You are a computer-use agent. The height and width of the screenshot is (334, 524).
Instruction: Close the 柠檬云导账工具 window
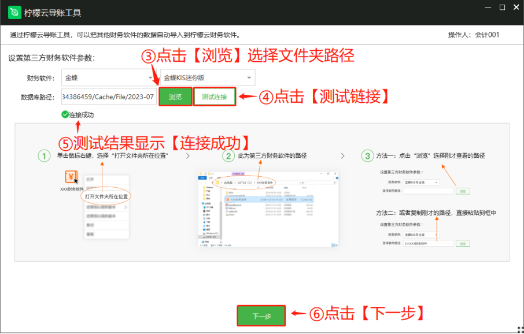point(516,8)
